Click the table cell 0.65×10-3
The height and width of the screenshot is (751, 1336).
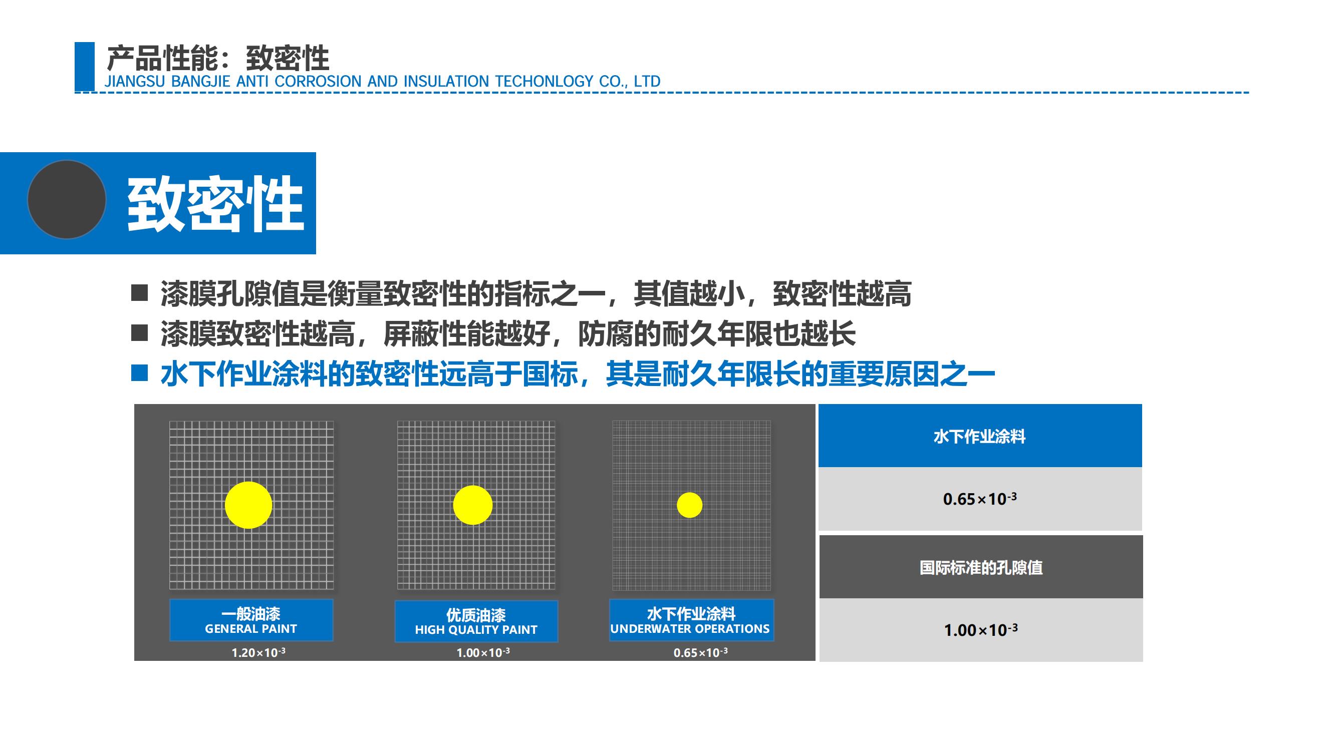(x=980, y=499)
